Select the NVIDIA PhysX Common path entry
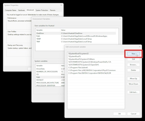The width and height of the screenshot is (145, 121). tap(96, 70)
